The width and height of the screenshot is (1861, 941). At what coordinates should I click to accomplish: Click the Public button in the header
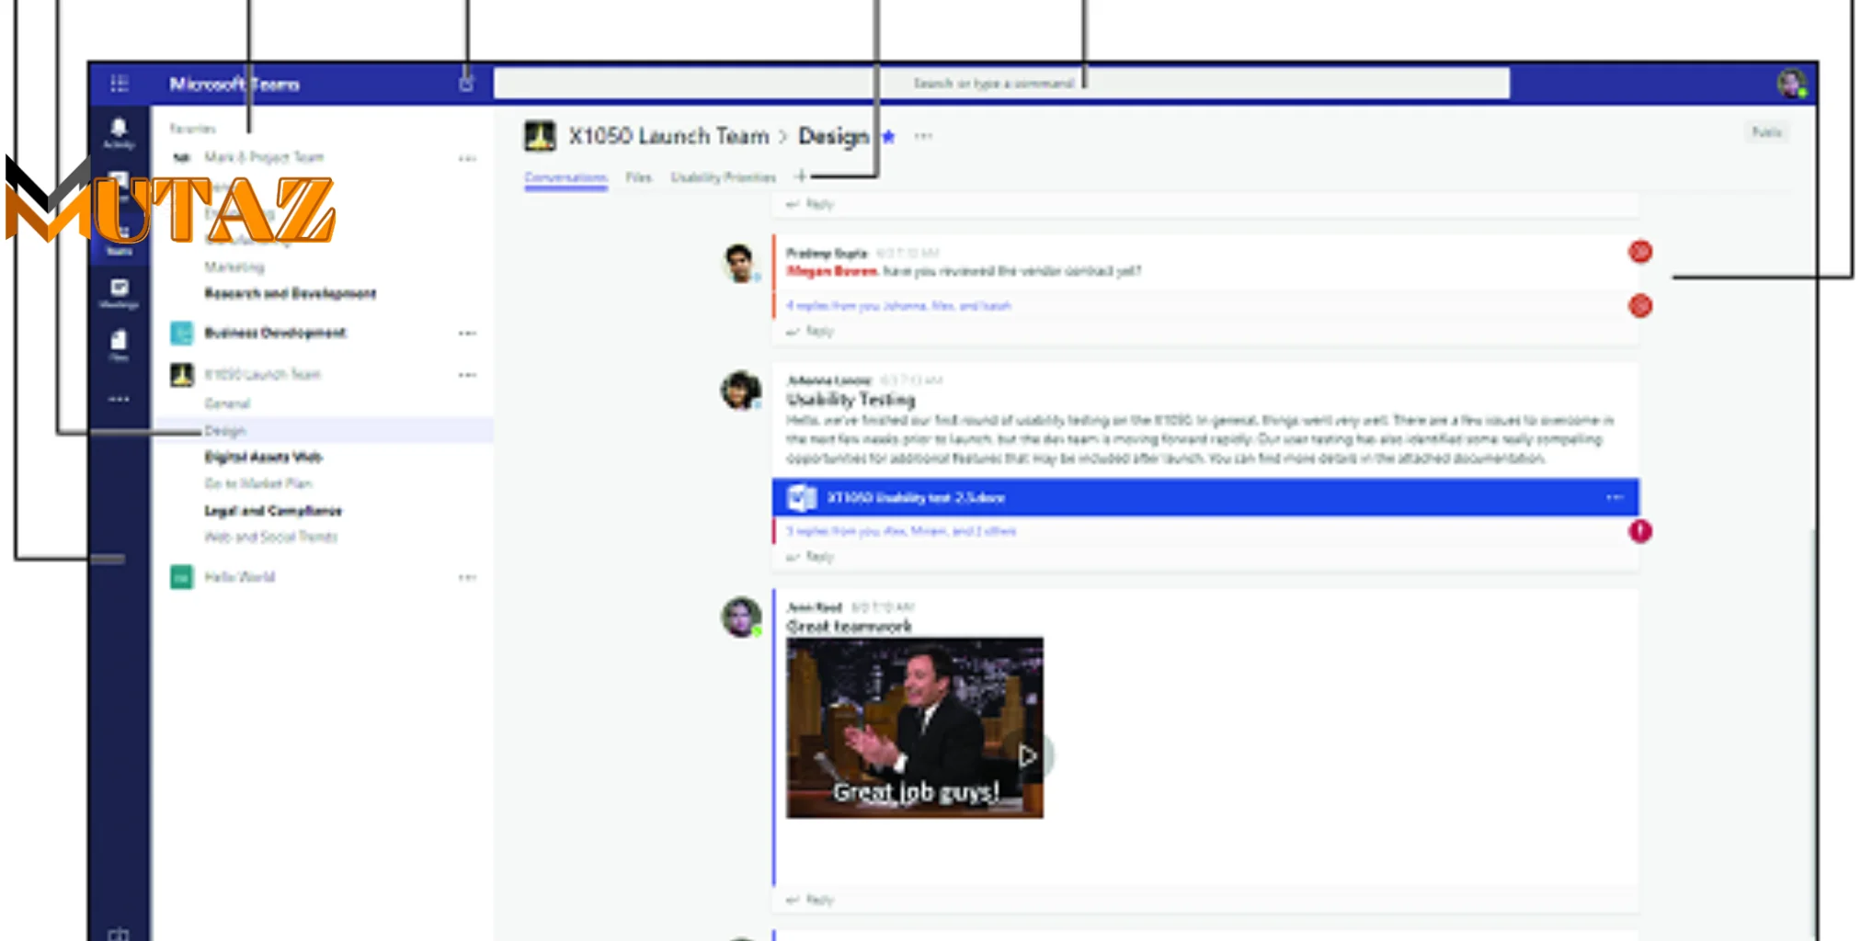[1766, 132]
